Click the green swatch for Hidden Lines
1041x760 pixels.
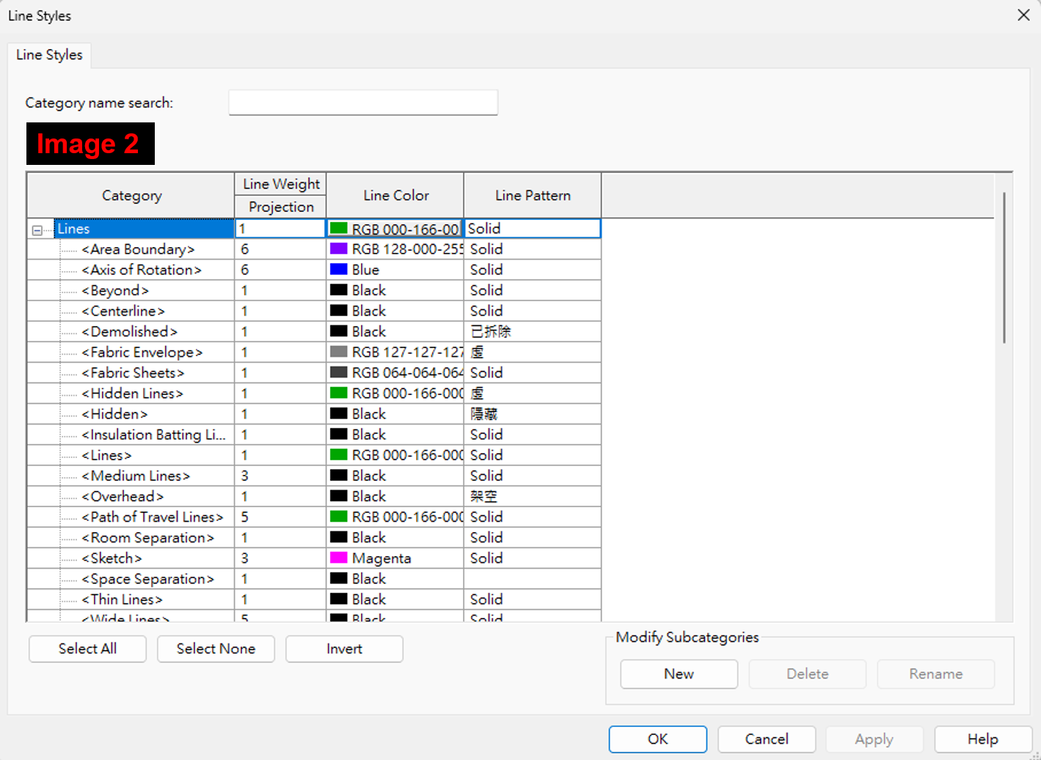coord(338,393)
